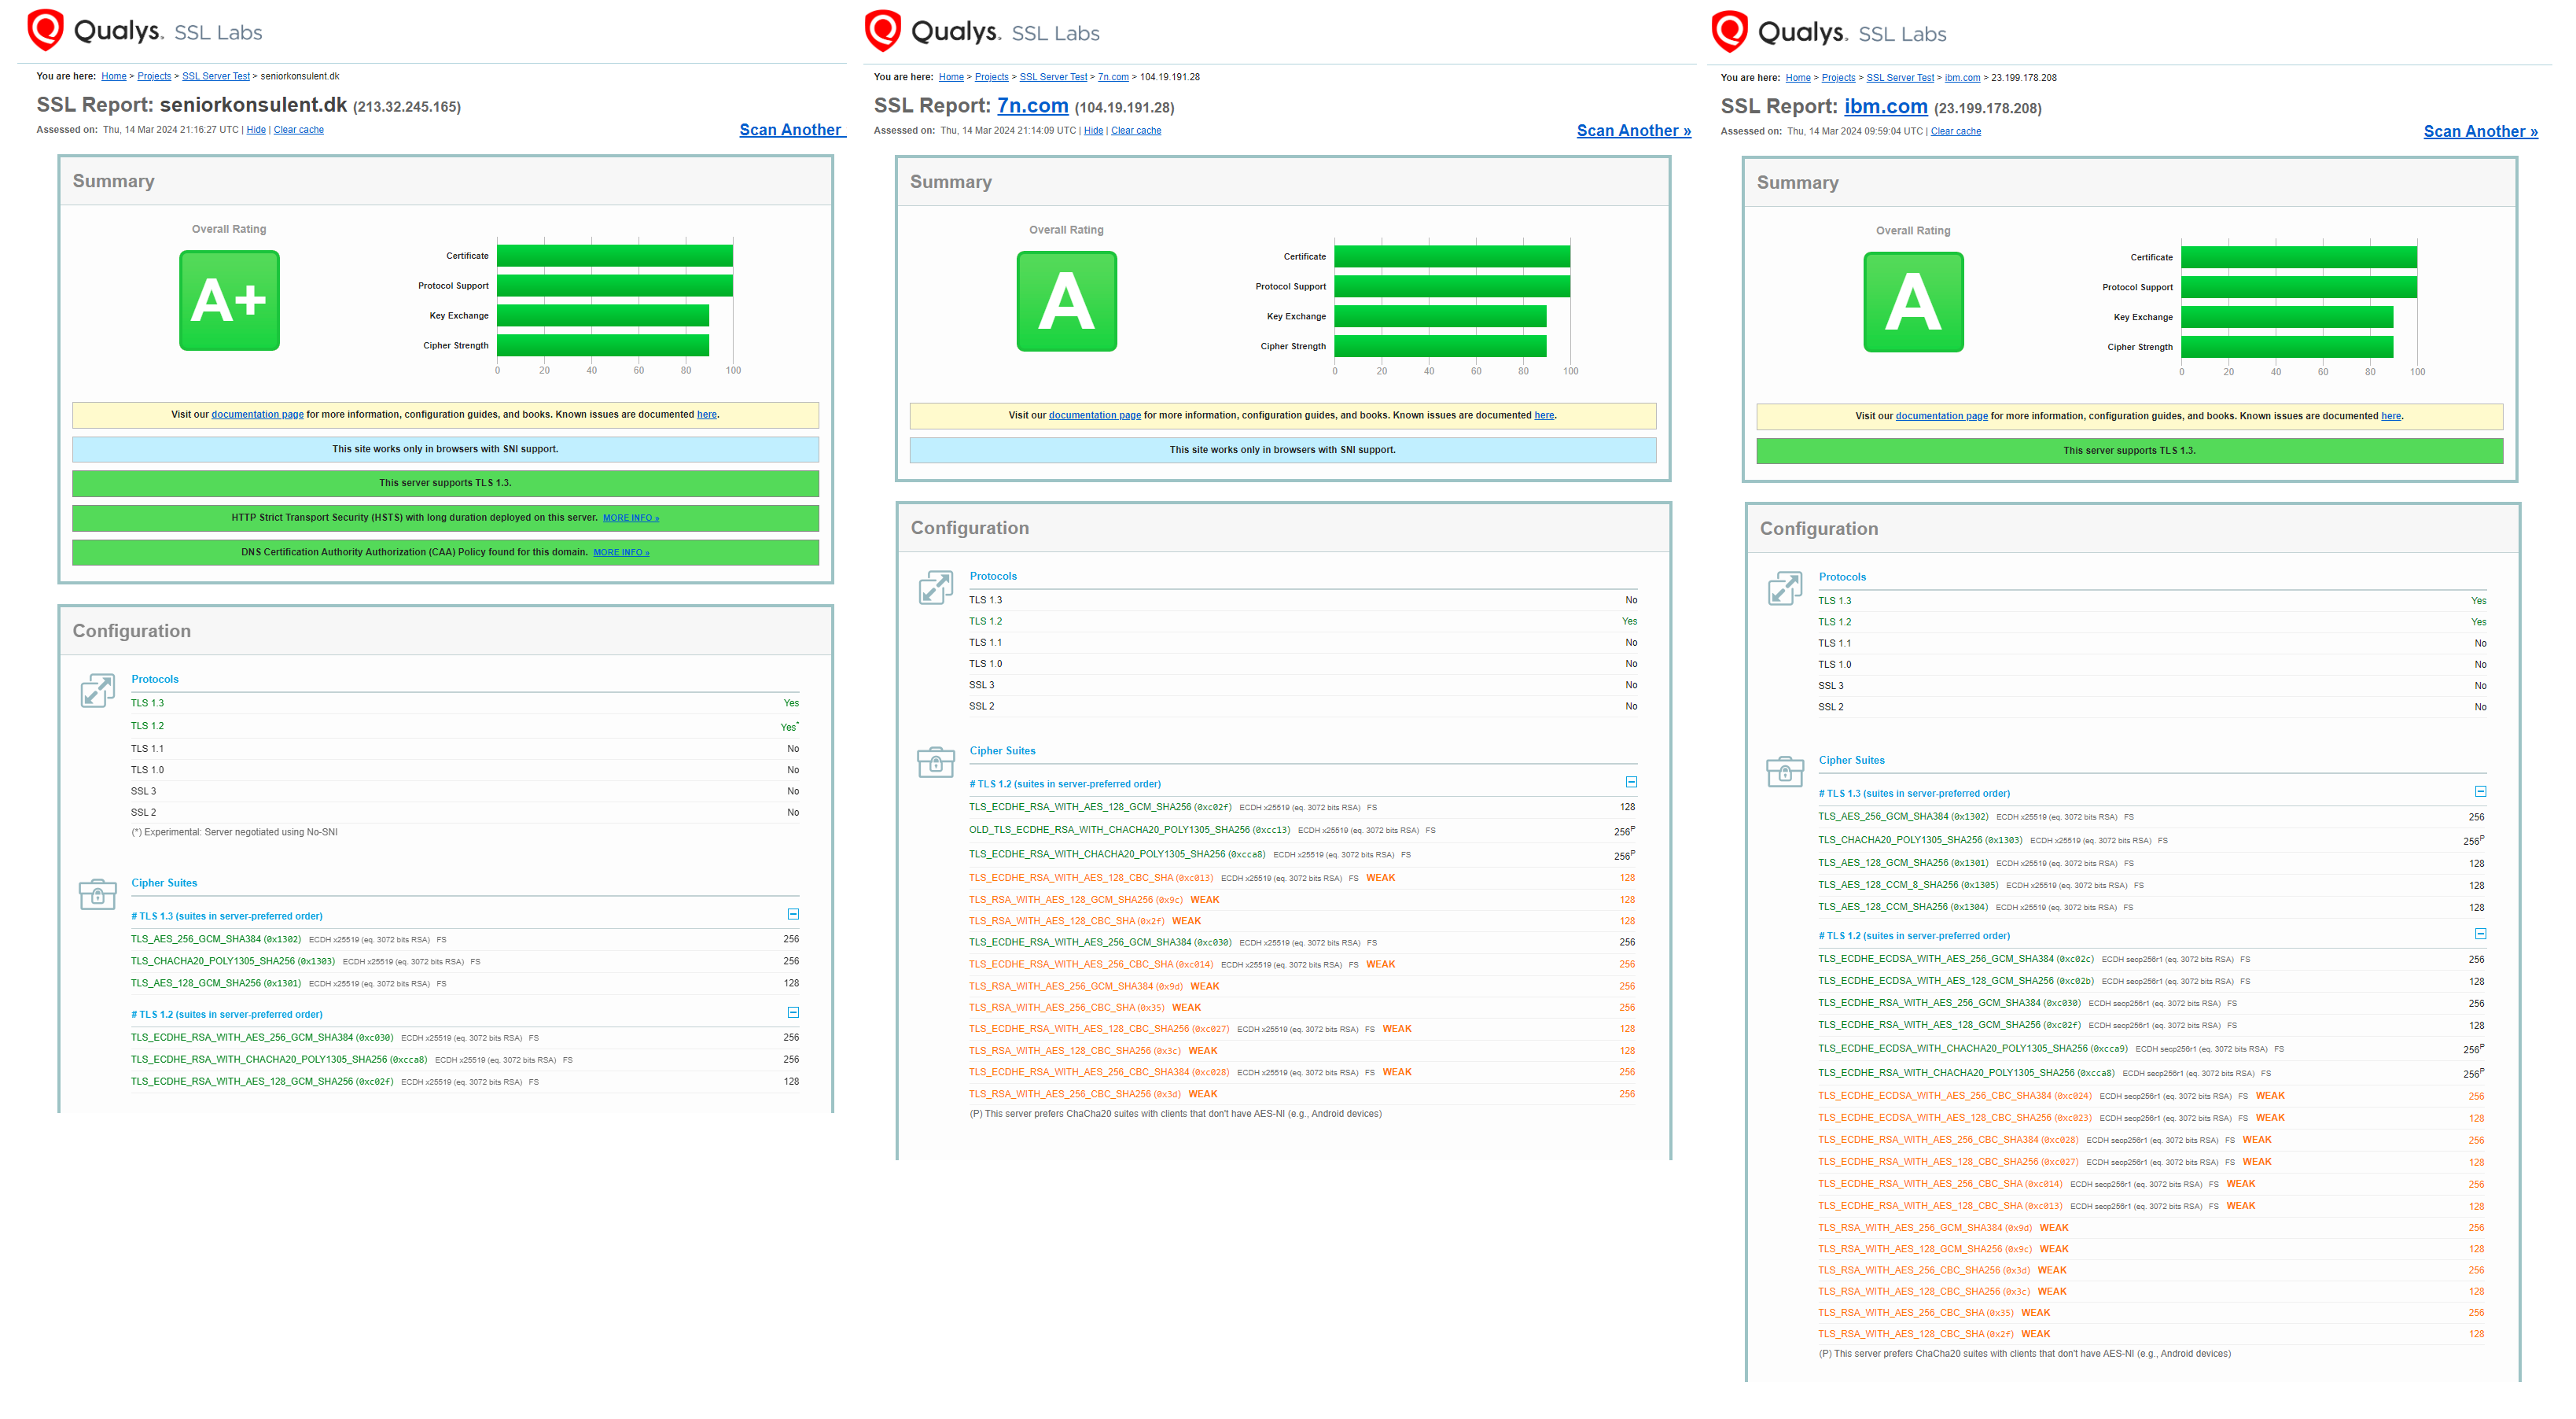
Task: Click Cipher Suites icon in 7n.com configuration
Action: point(936,762)
